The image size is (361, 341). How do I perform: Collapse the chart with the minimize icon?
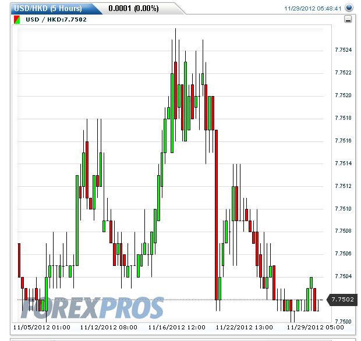point(348,19)
